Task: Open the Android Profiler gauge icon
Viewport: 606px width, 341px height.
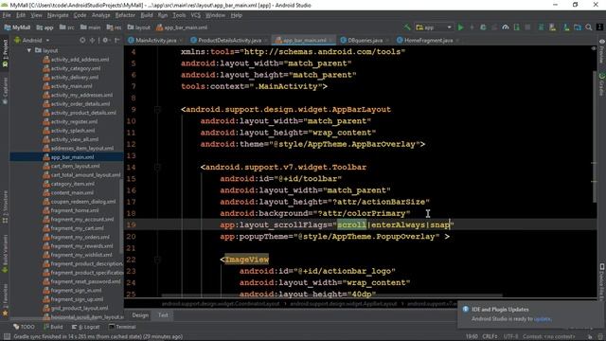Action: [505, 27]
